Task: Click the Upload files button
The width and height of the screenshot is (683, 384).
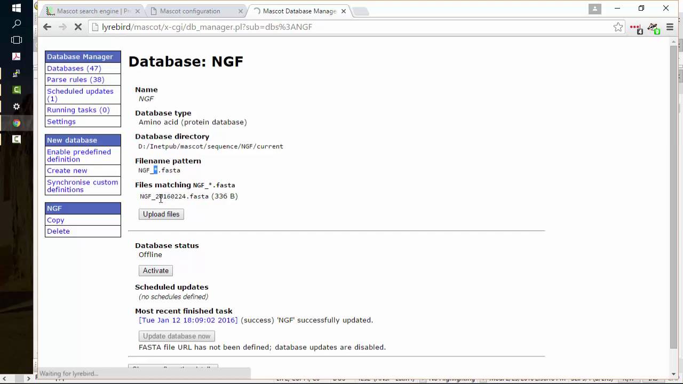Action: pos(161,214)
